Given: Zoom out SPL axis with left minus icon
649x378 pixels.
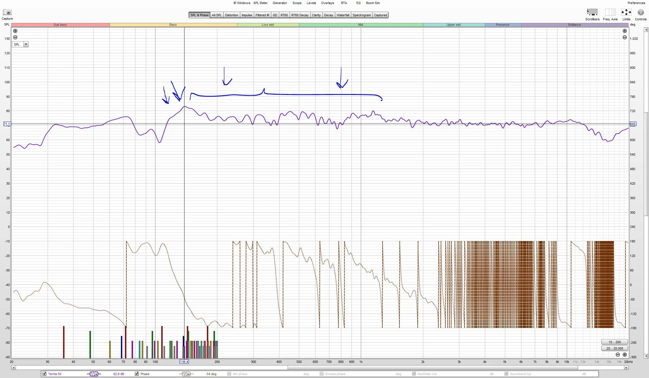Looking at the screenshot, I should coord(15,37).
